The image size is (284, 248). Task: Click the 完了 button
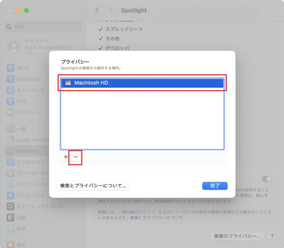point(215,186)
